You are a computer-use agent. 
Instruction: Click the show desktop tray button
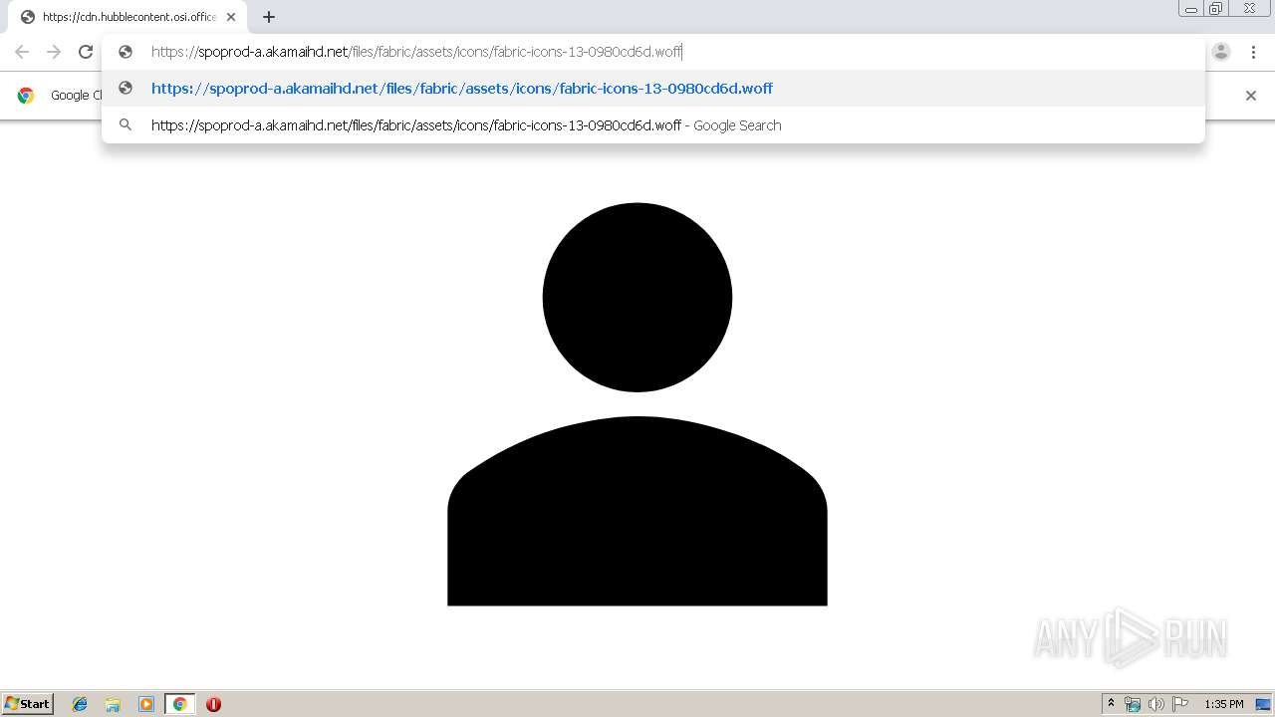click(1264, 704)
